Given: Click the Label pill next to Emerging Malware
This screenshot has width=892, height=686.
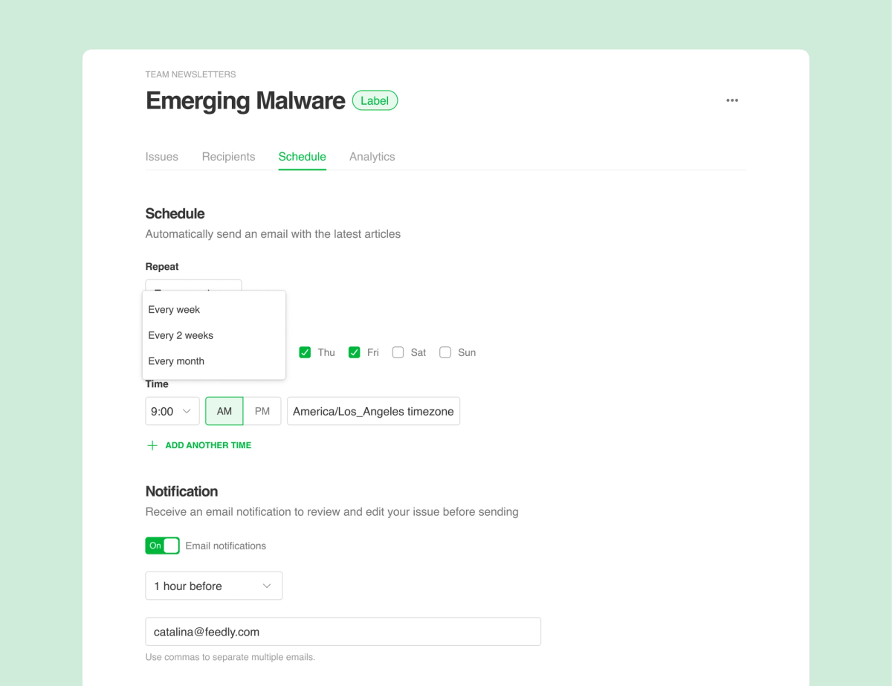Looking at the screenshot, I should (375, 100).
